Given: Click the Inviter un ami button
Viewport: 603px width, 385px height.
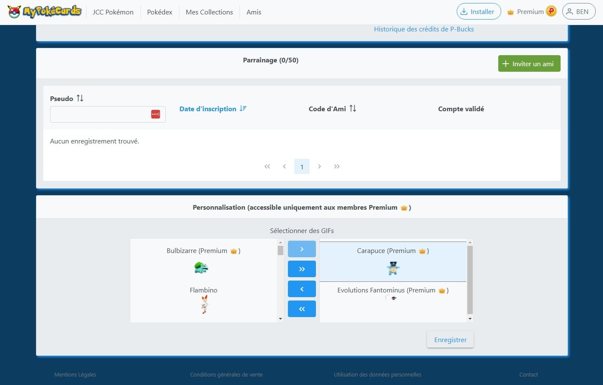Looking at the screenshot, I should pyautogui.click(x=529, y=64).
